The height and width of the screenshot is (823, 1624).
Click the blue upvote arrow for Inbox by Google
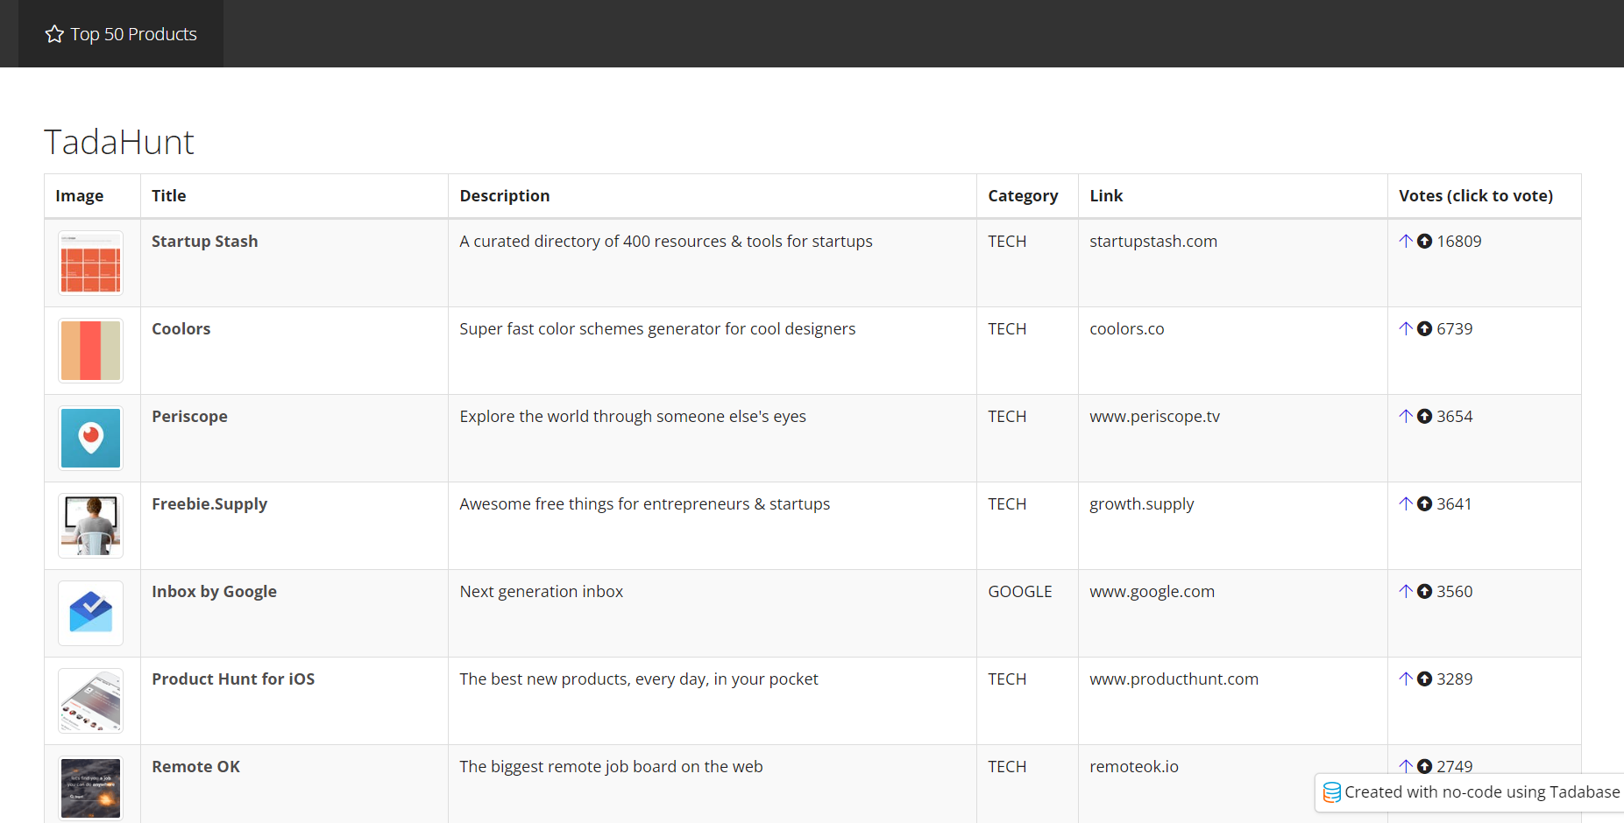pos(1406,591)
